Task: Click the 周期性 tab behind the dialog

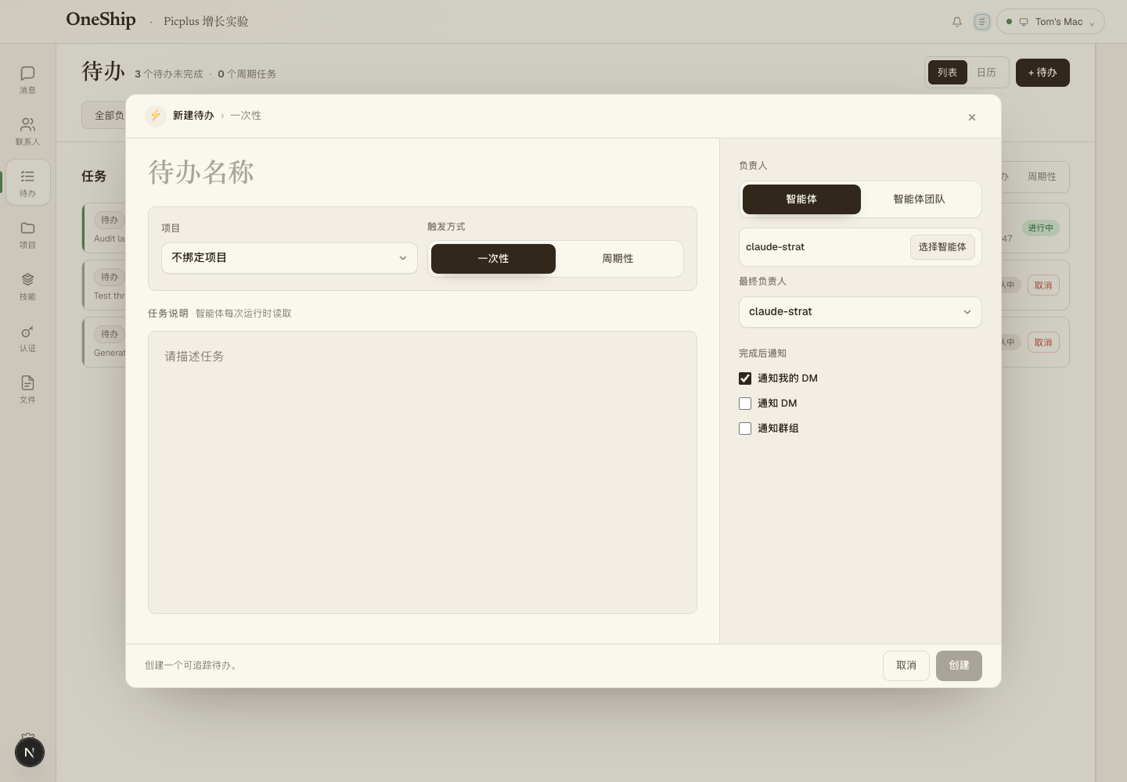Action: click(x=1042, y=177)
